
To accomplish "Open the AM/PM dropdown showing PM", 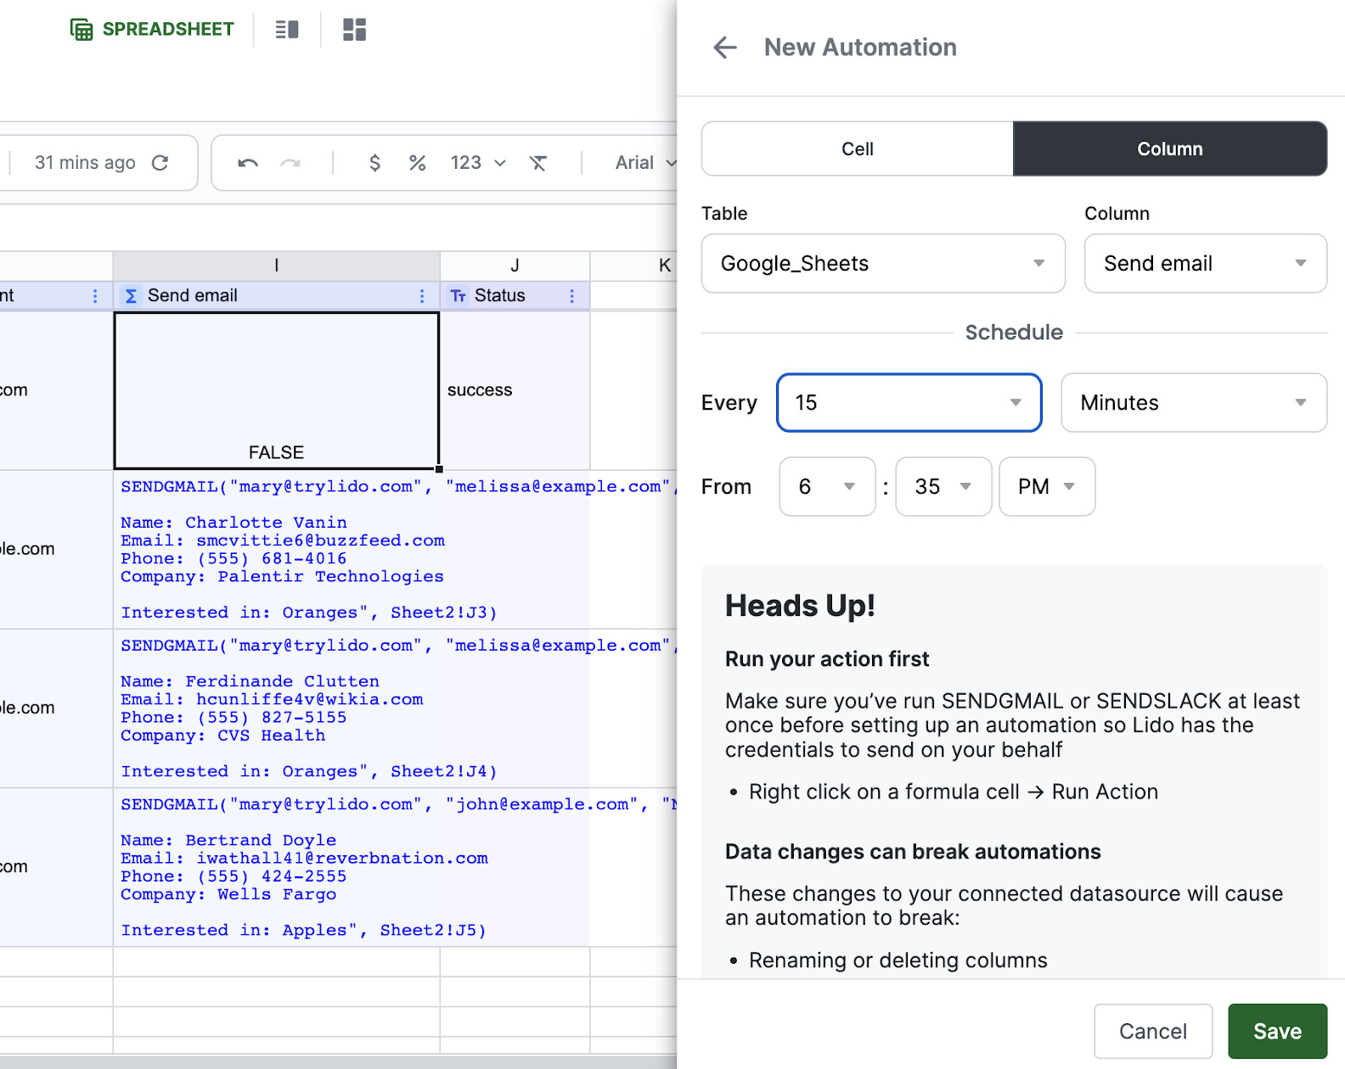I will tap(1047, 487).
